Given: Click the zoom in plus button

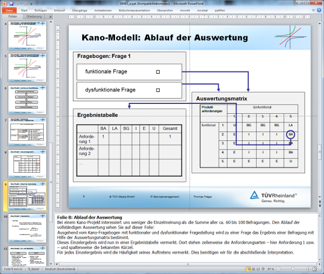Looking at the screenshot, I should click(x=308, y=269).
